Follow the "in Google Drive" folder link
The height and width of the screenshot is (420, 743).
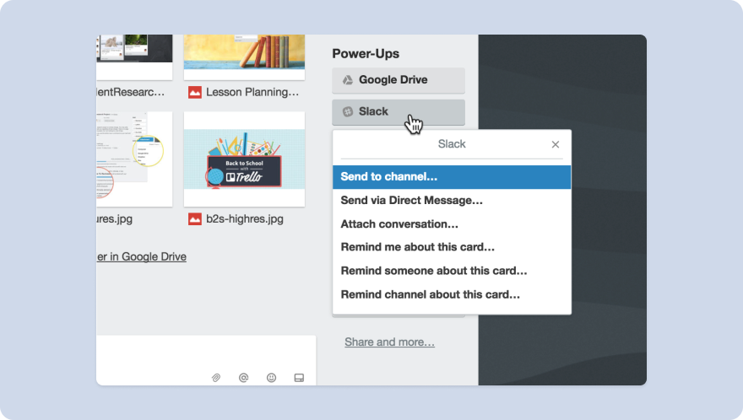point(142,256)
